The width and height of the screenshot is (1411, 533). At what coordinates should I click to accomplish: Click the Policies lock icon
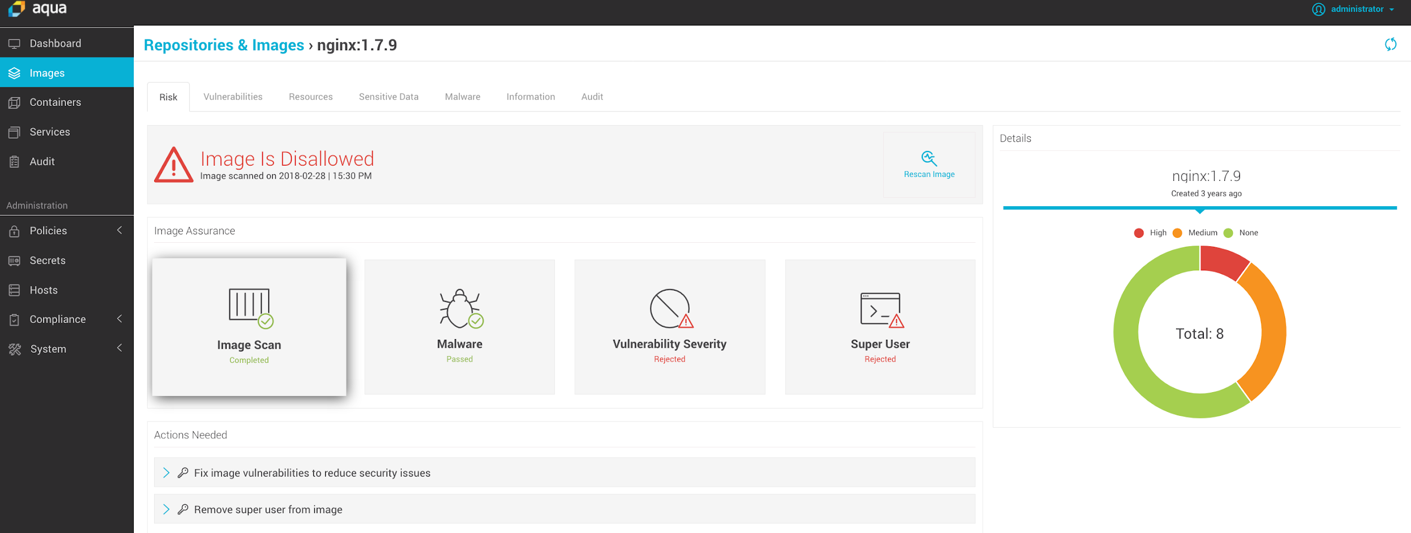(15, 231)
